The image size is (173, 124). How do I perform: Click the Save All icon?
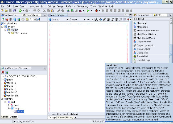coord(14,11)
